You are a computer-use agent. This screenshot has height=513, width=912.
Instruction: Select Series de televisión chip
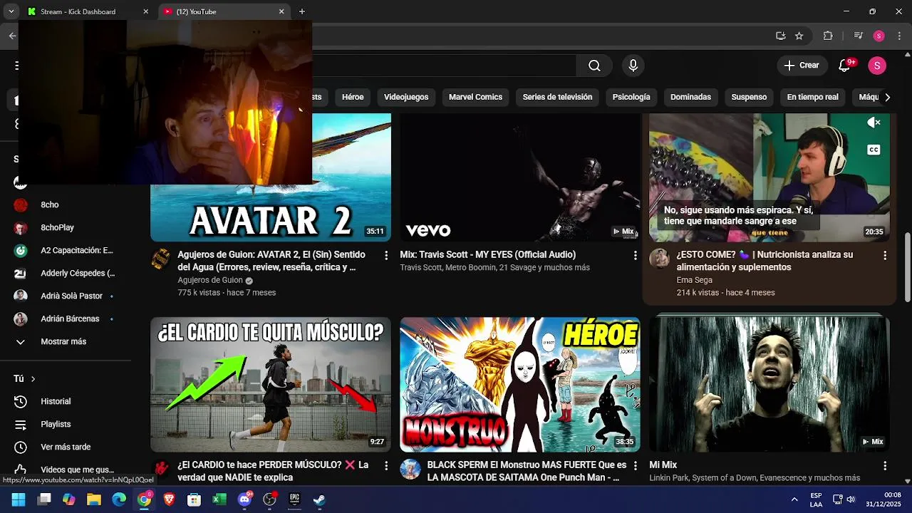click(x=557, y=97)
